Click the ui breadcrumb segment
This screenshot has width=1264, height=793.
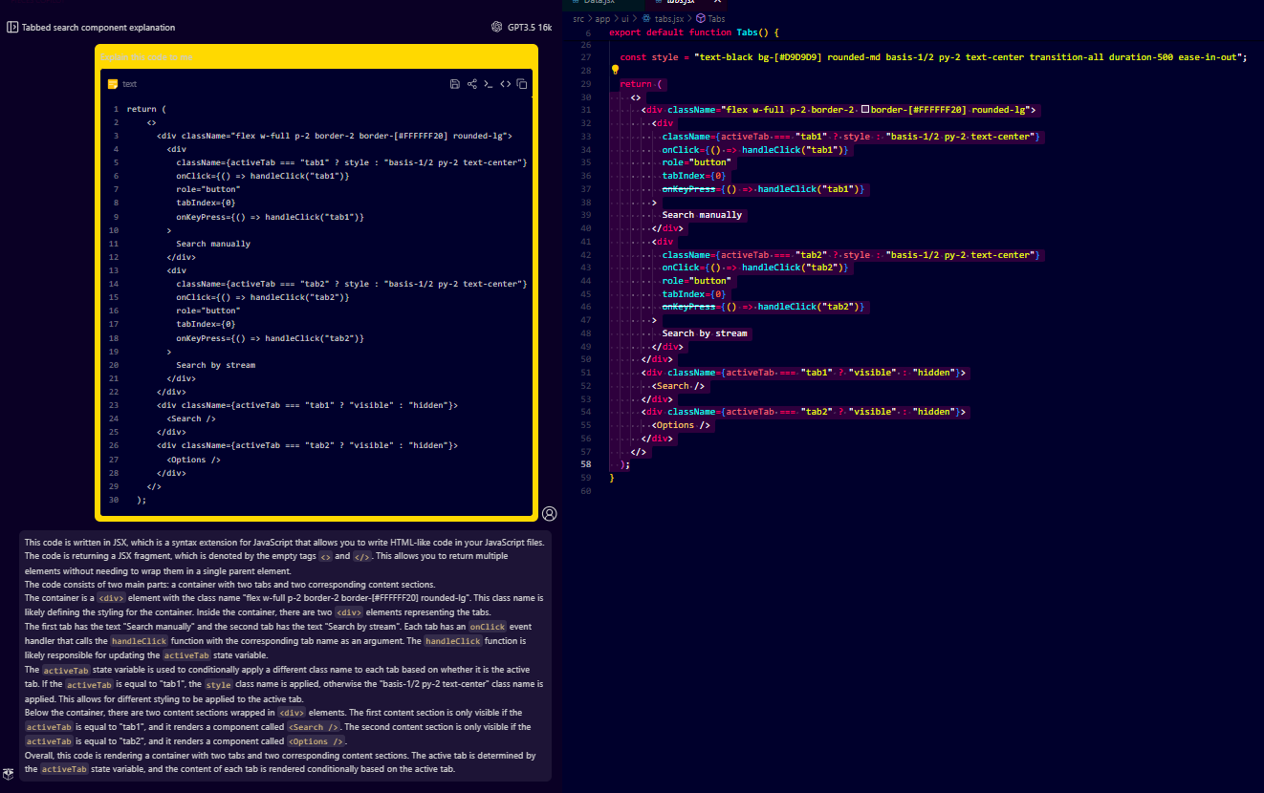coord(625,18)
